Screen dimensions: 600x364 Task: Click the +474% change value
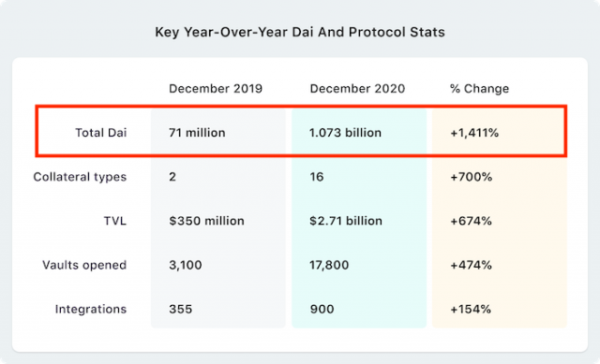[x=471, y=265]
